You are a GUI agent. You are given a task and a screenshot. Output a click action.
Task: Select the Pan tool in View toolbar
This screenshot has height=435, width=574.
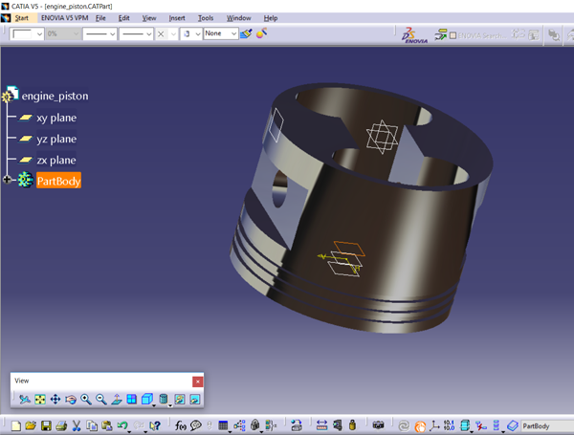click(55, 399)
